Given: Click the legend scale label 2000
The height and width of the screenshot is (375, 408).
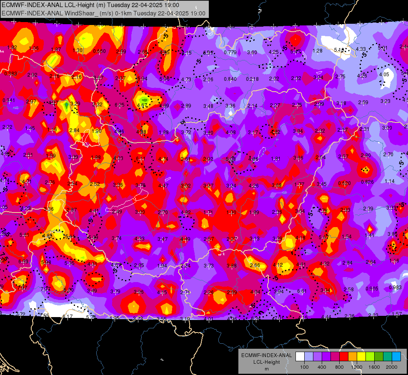Looking at the screenshot, I should (392, 367).
